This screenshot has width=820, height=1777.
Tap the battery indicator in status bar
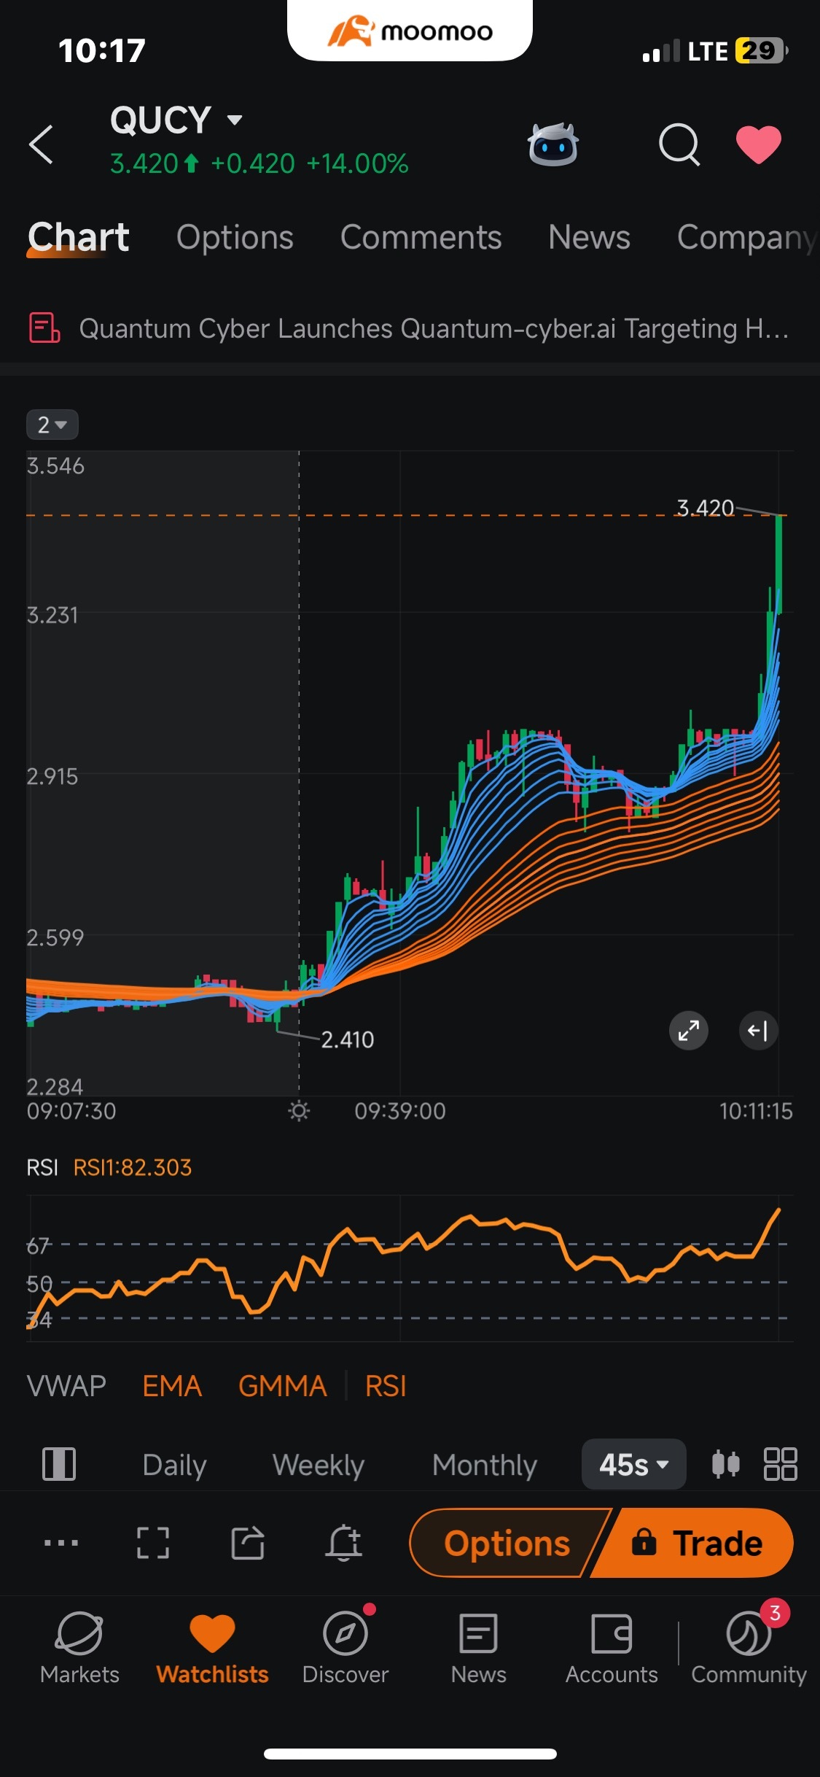[762, 50]
